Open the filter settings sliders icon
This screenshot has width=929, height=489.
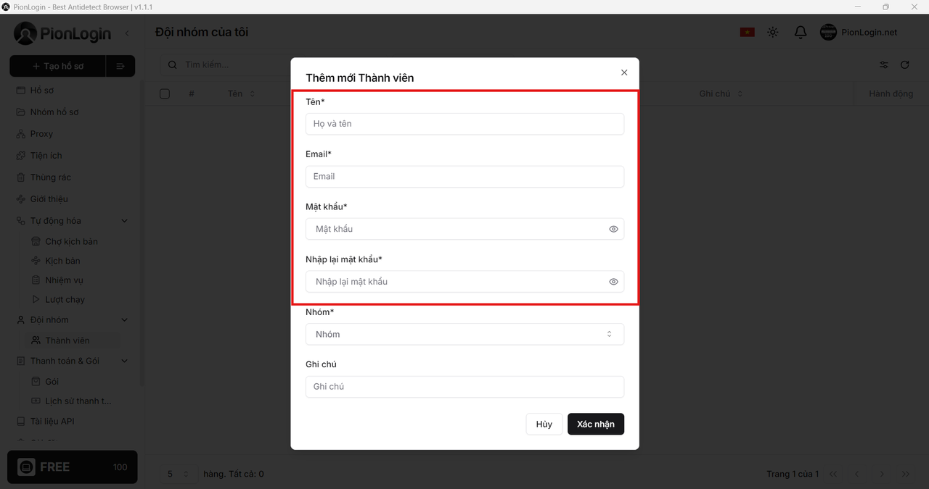click(x=884, y=64)
